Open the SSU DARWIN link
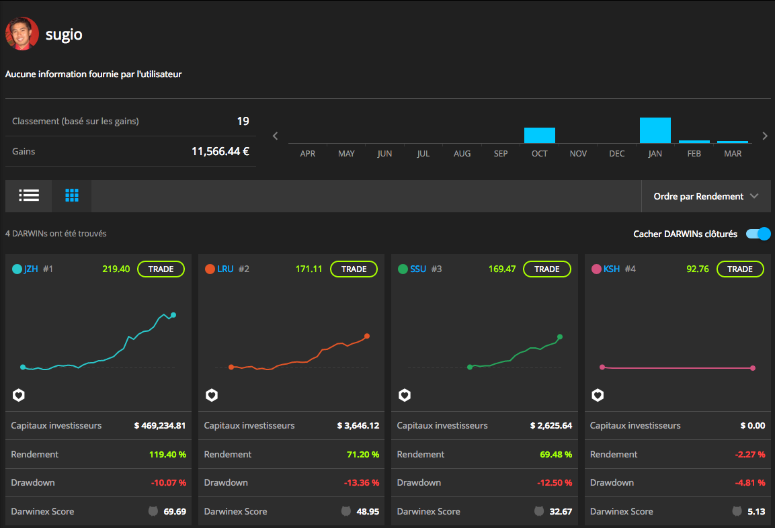Viewport: 775px width, 528px height. 418,269
